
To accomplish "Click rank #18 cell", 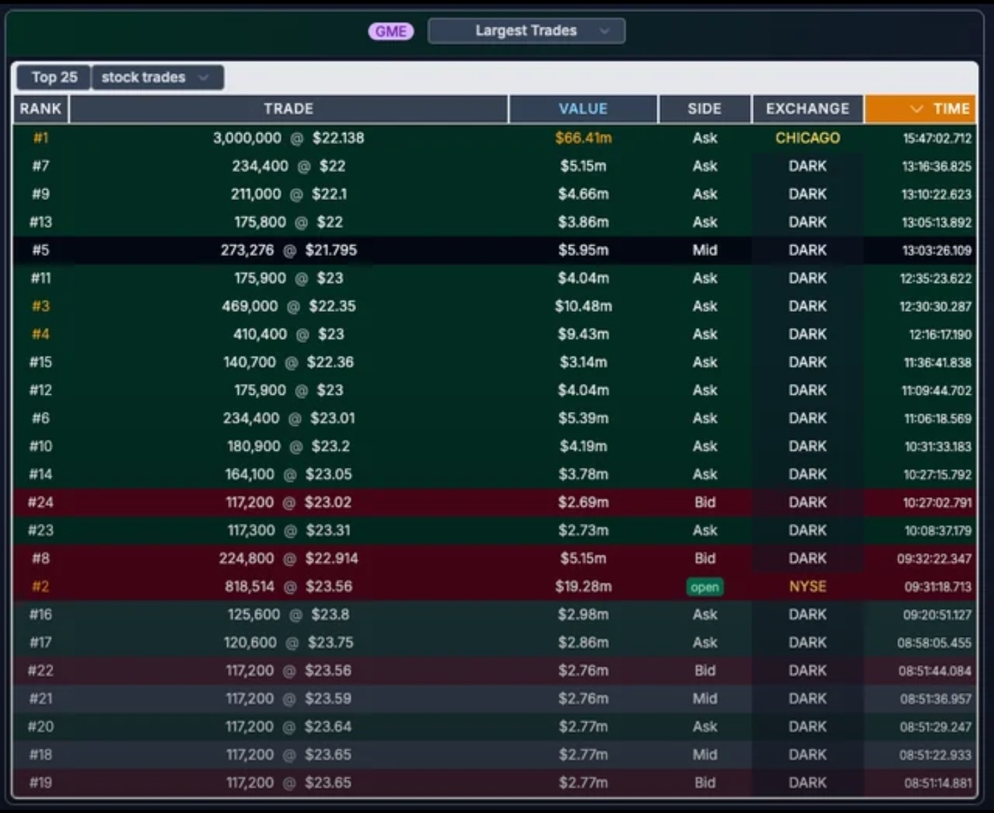I will 41,754.
